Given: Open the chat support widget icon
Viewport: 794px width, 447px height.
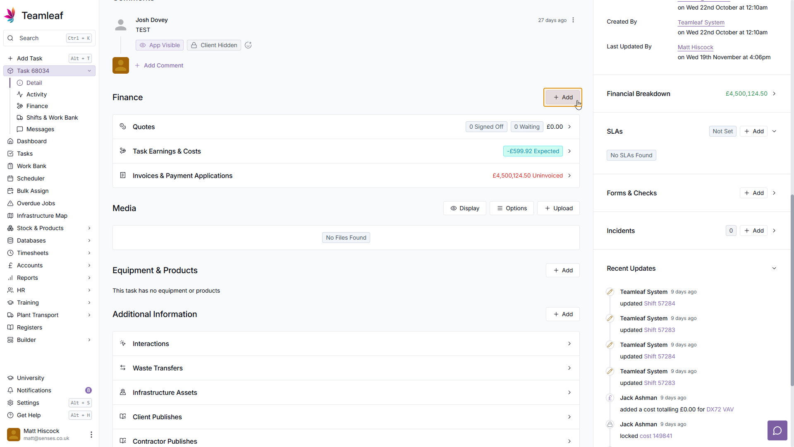Looking at the screenshot, I should (777, 430).
